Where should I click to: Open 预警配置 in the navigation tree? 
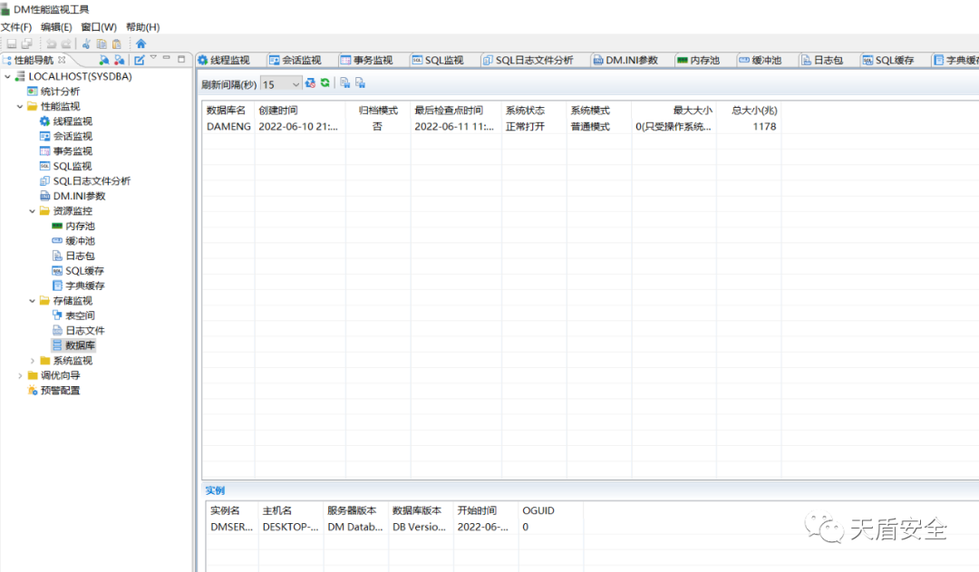60,391
